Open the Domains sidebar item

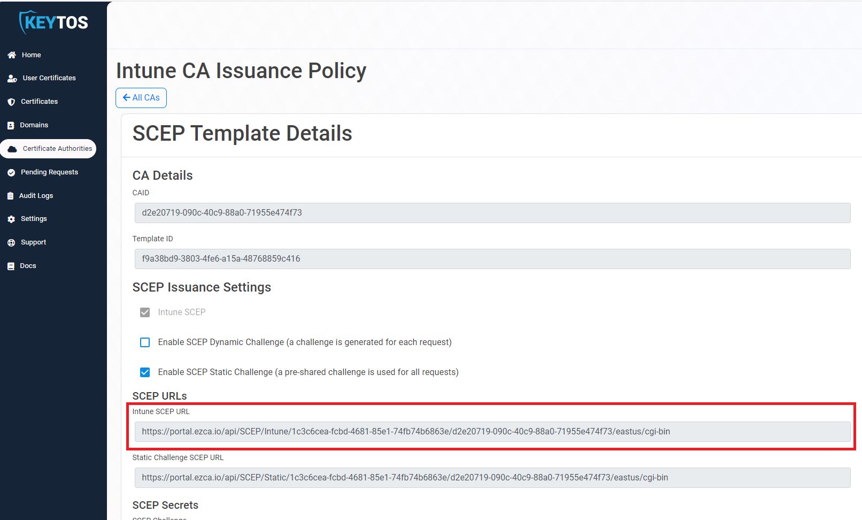pos(34,125)
